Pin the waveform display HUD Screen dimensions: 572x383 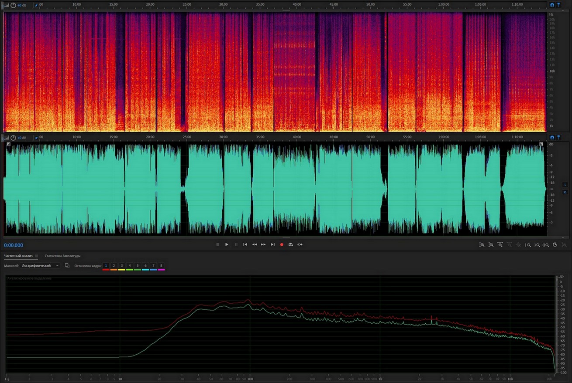(36, 138)
